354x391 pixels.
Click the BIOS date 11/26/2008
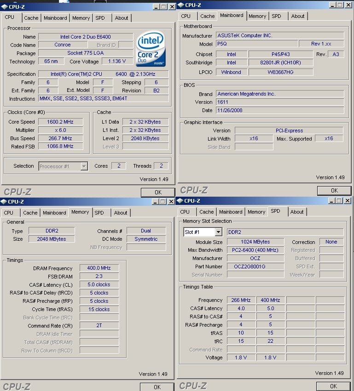tap(280, 110)
